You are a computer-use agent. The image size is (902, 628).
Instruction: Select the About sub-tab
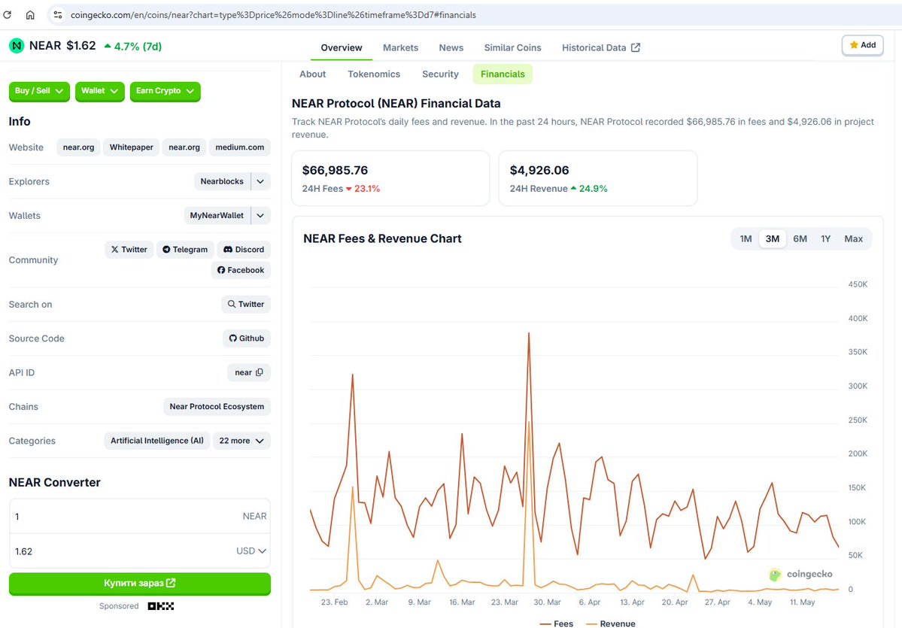point(312,74)
